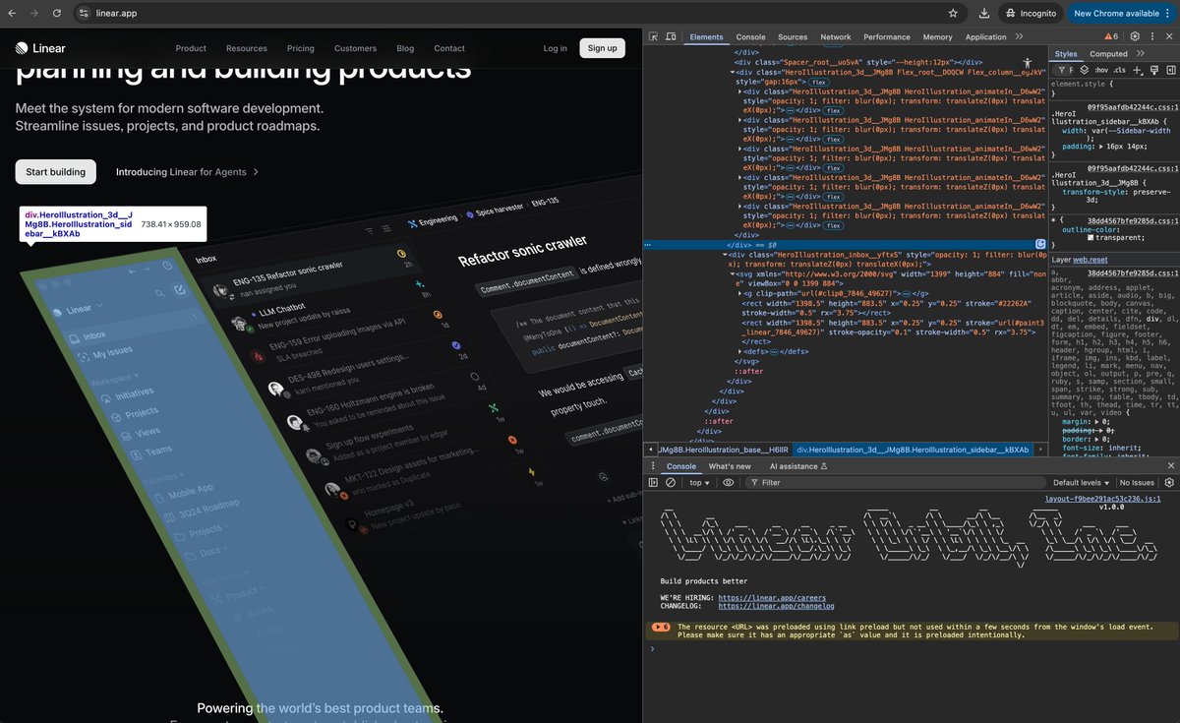Show more DevTools tabs chevron
Viewport: 1180px width, 723px height.
point(1020,36)
